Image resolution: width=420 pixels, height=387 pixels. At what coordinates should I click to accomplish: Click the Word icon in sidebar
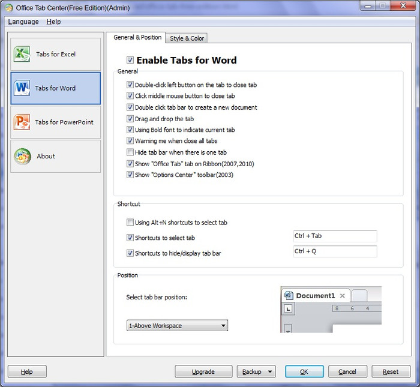coord(22,88)
